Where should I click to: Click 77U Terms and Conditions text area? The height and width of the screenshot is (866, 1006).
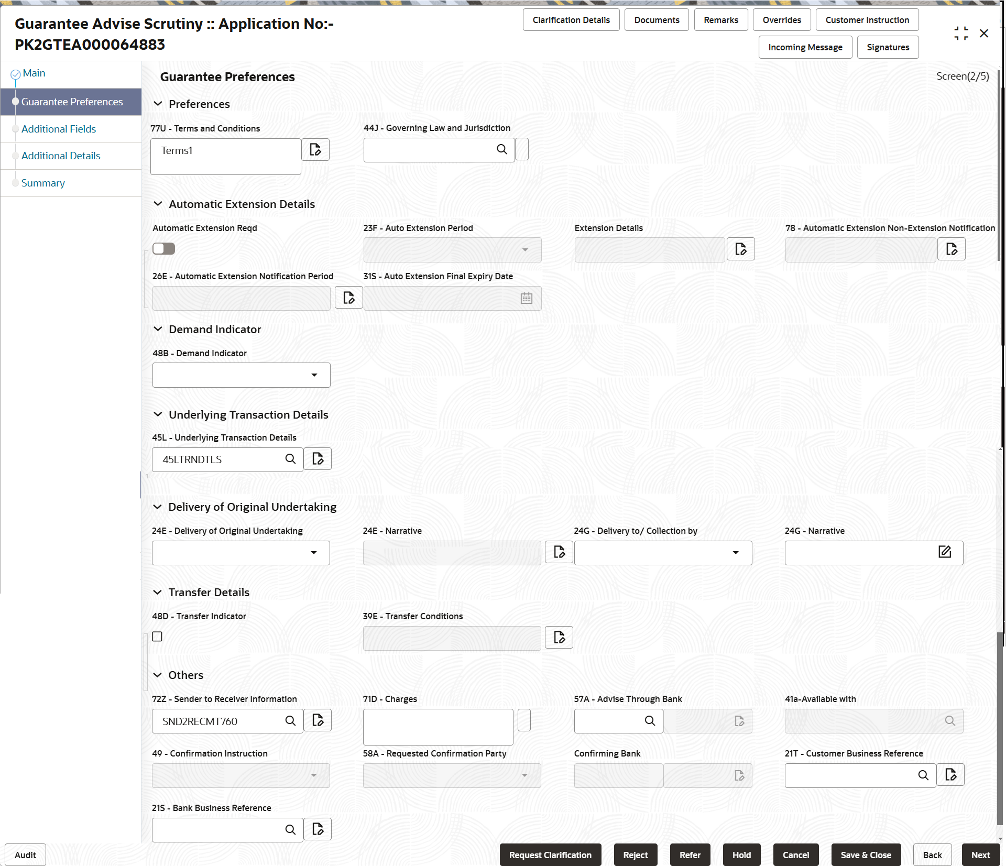226,157
